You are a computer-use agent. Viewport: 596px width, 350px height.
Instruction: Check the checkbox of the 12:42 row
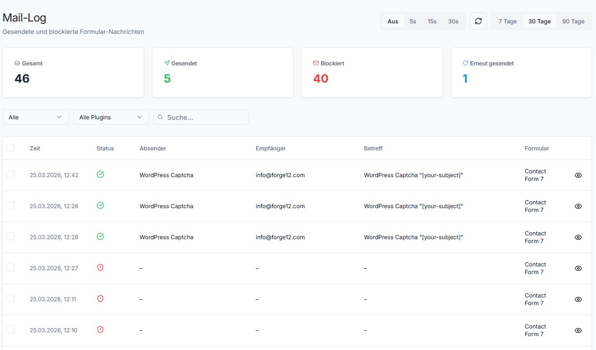tap(11, 174)
